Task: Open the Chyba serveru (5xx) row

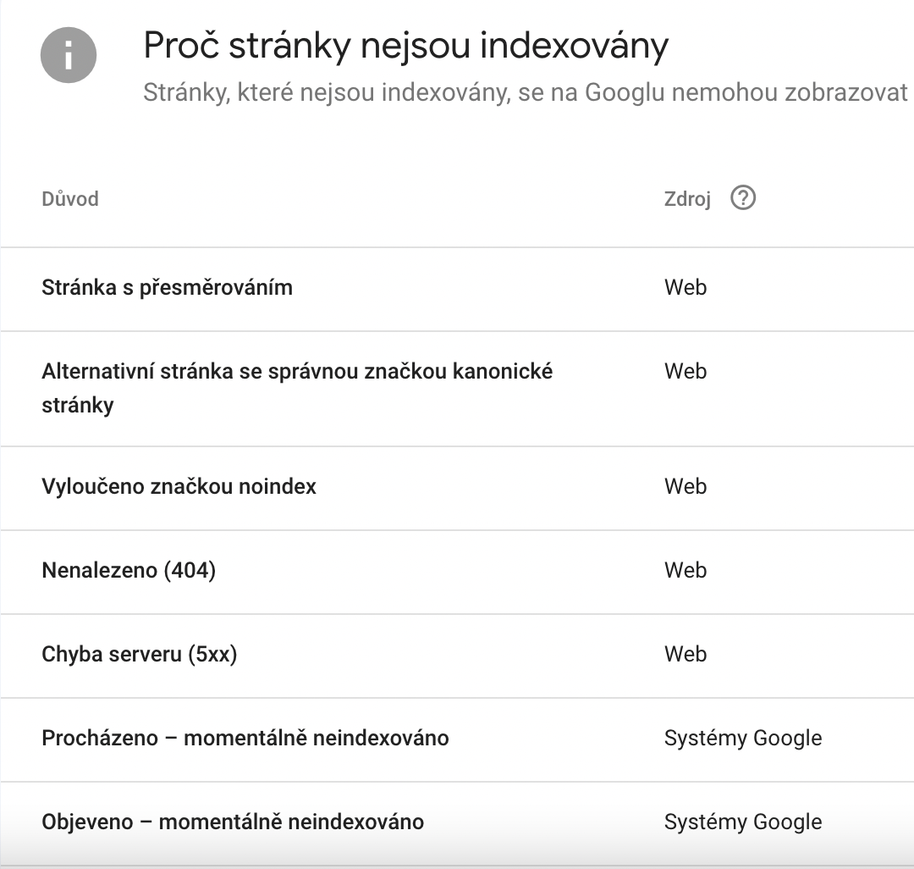Action: [457, 656]
